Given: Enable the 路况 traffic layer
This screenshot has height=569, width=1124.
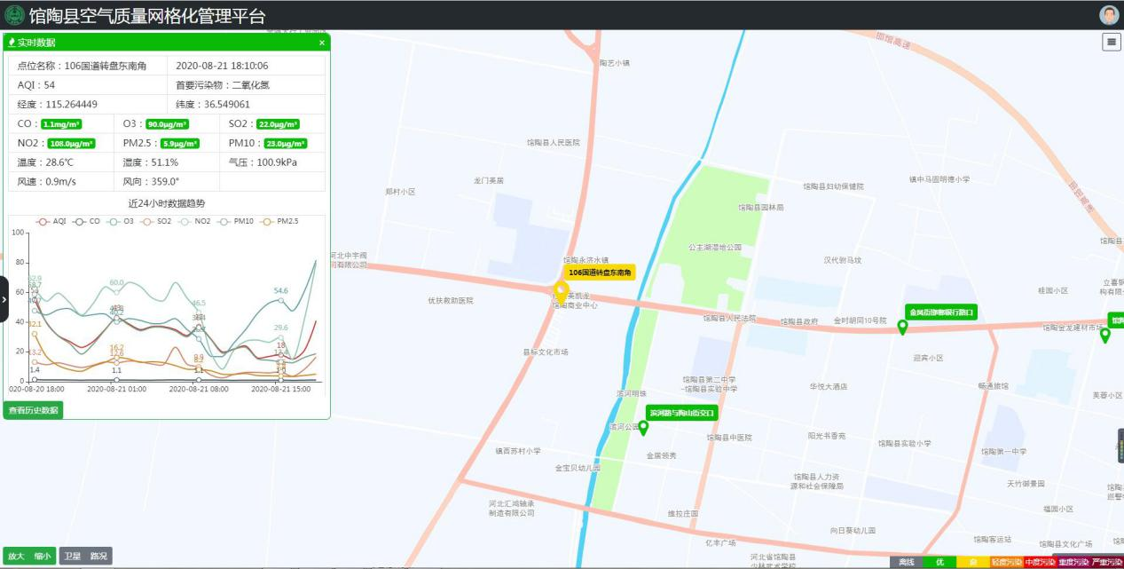Looking at the screenshot, I should [98, 556].
